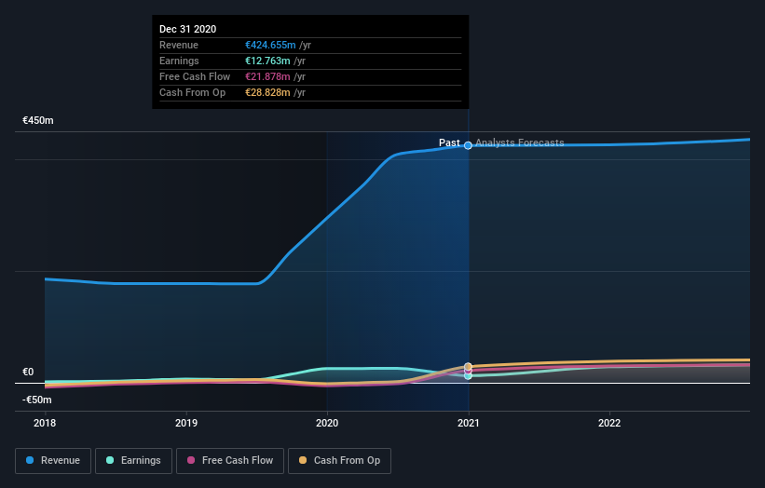765x488 pixels.
Task: Click the €450m y-axis label
Action: 38,120
